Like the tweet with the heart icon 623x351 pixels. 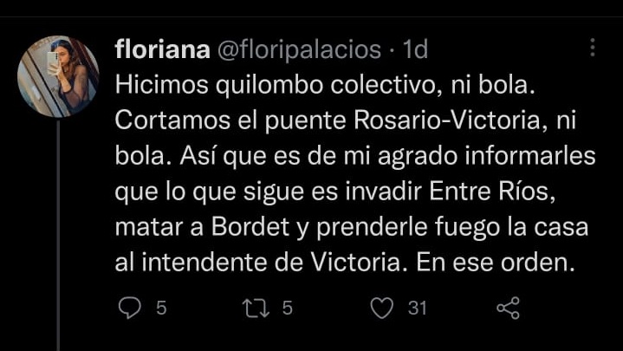click(382, 308)
